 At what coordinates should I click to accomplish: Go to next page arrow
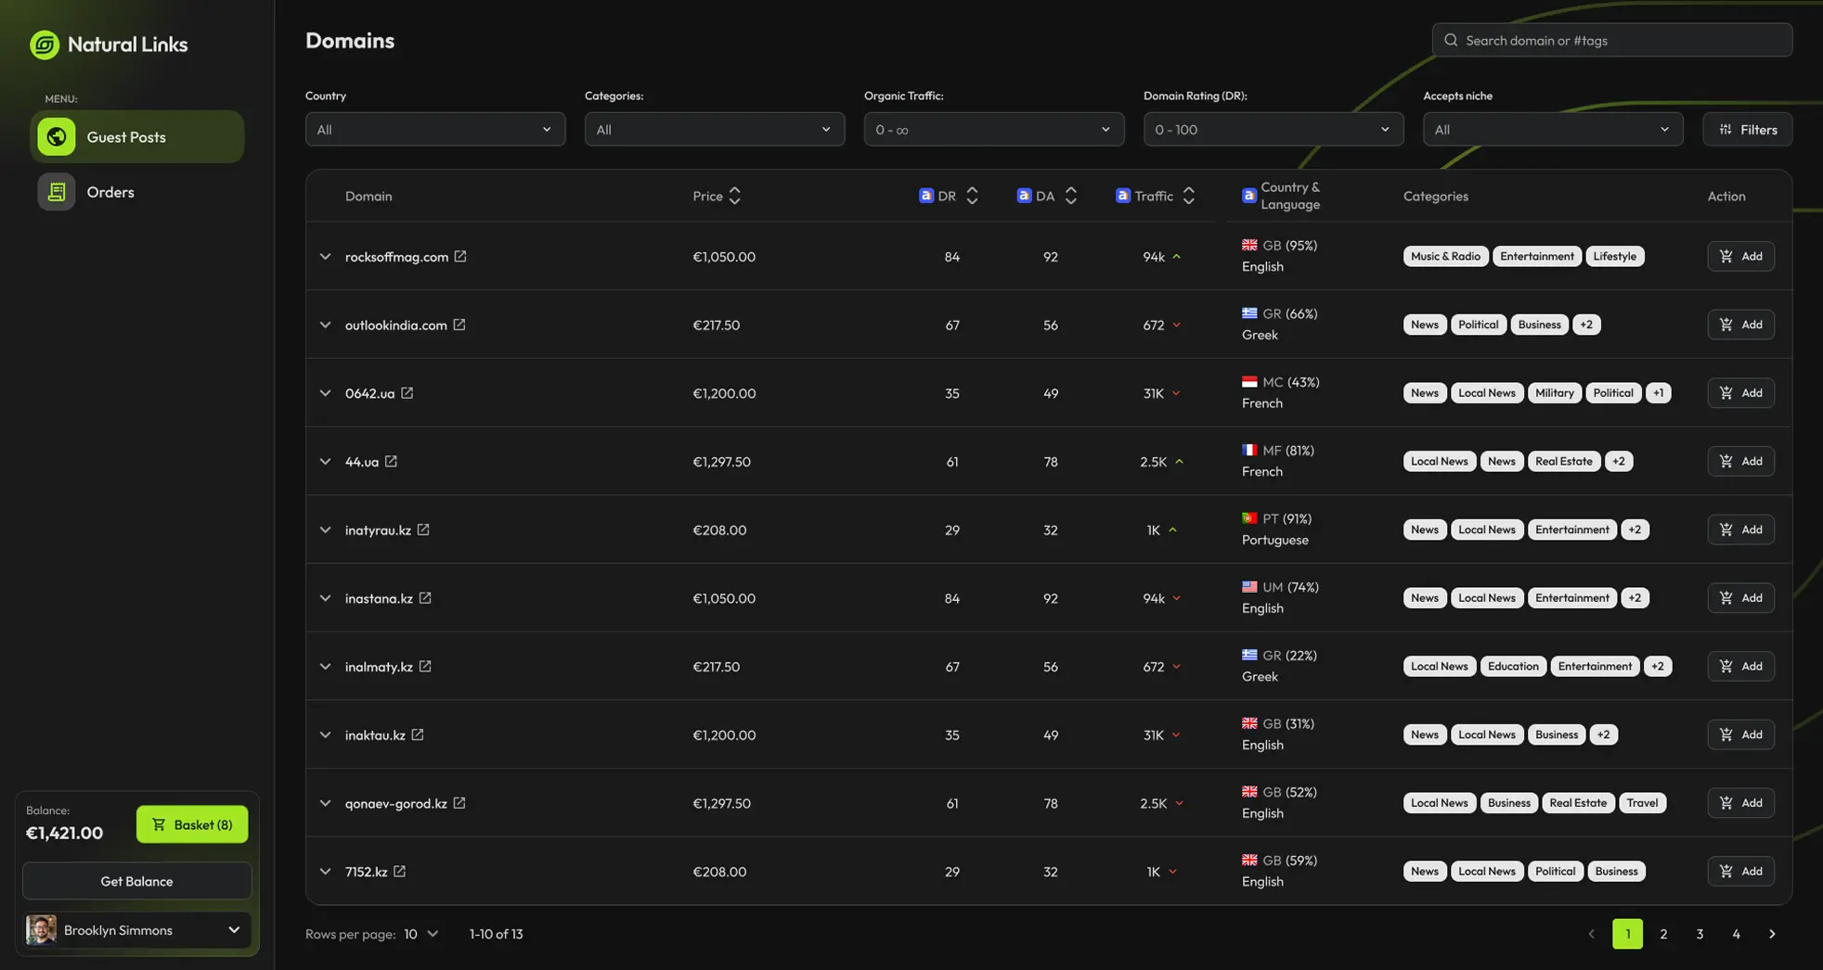point(1772,934)
